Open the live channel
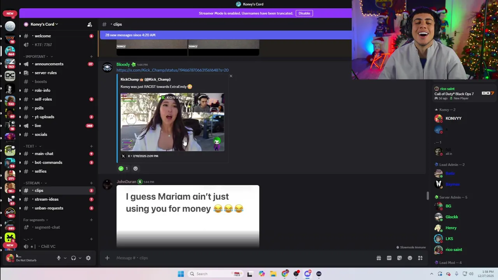The width and height of the screenshot is (498, 280). [58, 126]
